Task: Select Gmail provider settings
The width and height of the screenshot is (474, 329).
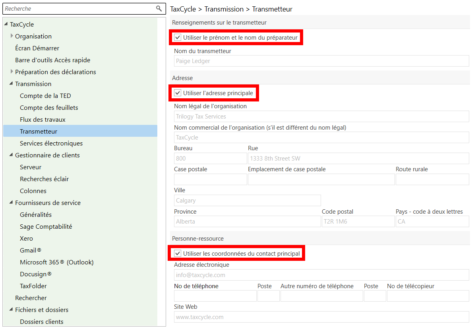Action: 31,250
